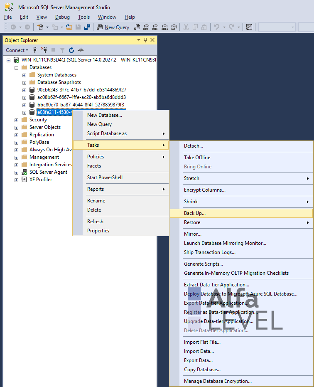314x387 pixels.
Task: Choose Detach... from the Tasks submenu
Action: pos(241,146)
